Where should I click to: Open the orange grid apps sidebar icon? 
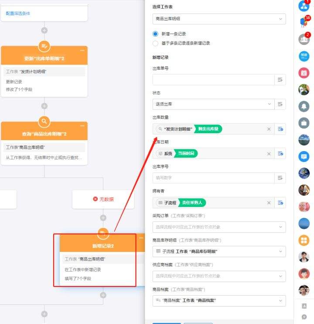tap(304, 240)
